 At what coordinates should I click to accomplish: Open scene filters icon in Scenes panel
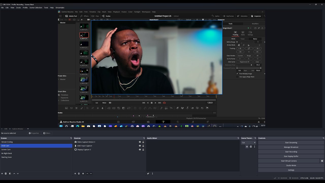tap(10, 174)
